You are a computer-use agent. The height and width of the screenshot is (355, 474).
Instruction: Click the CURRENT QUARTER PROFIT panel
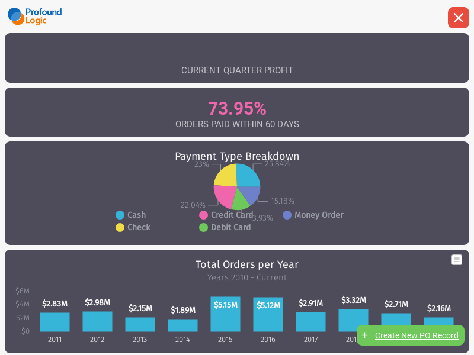(237, 70)
